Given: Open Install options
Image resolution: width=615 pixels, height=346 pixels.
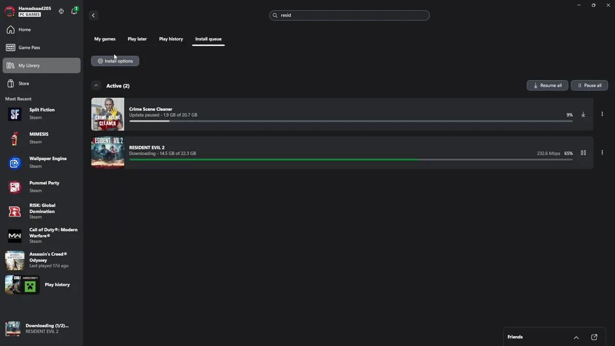Looking at the screenshot, I should (115, 61).
